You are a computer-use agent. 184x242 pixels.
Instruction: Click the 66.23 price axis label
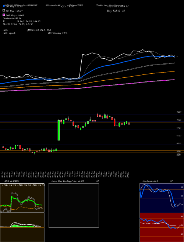click(179, 136)
